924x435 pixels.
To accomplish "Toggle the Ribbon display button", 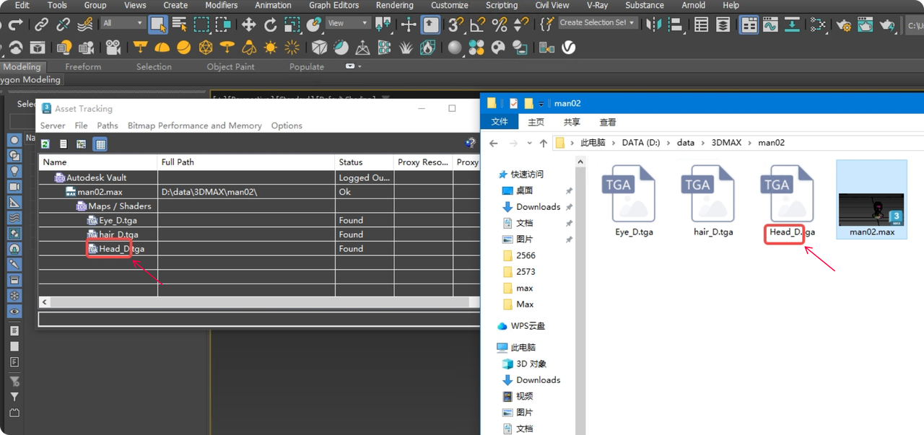I will click(x=749, y=25).
